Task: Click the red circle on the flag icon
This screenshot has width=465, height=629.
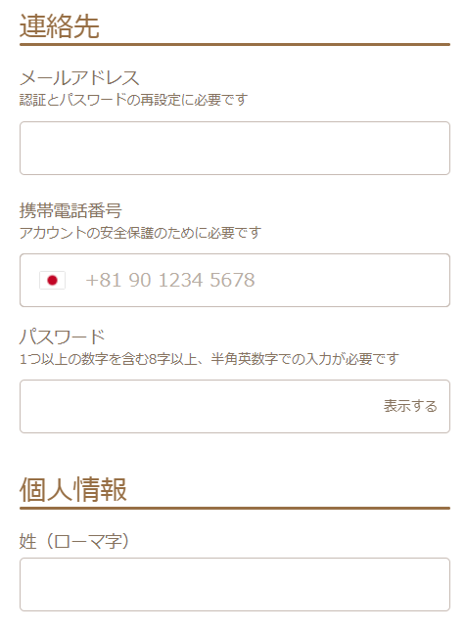Action: 52,280
